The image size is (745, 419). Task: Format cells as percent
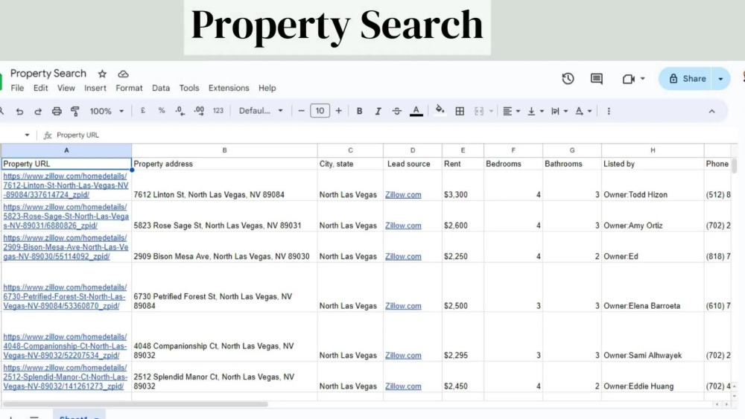162,111
